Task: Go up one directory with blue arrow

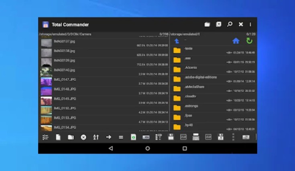Action: click(177, 41)
